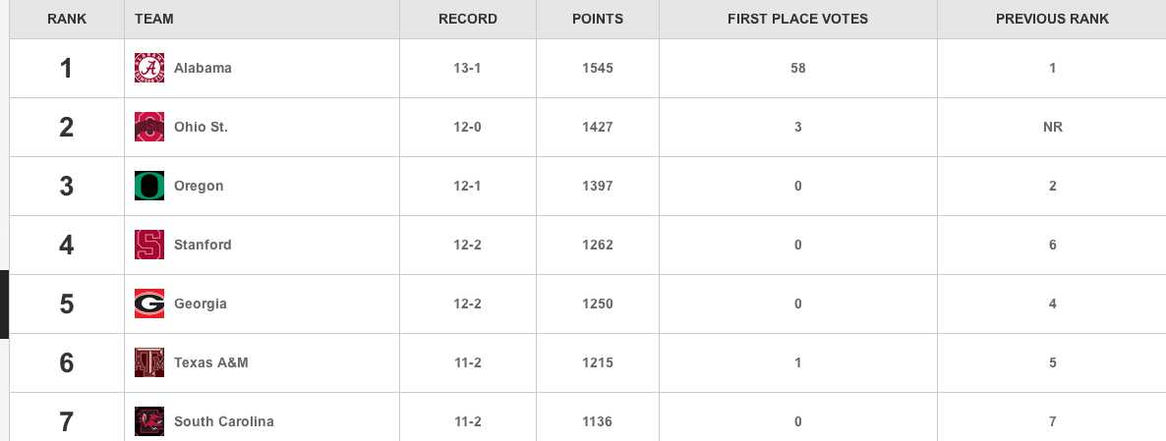Screen dimensions: 1166x441
Task: Select the PREVIOUS RANK column header
Action: coord(1052,19)
